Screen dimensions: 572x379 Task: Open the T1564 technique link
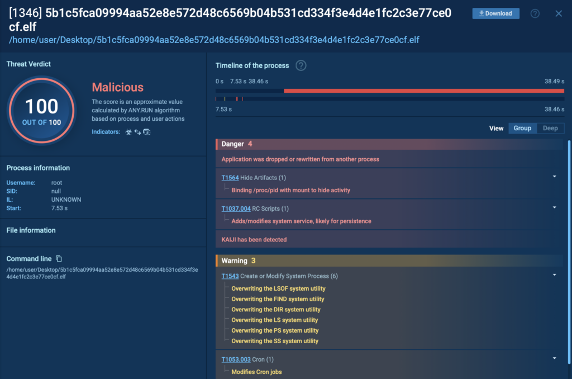pyautogui.click(x=230, y=178)
